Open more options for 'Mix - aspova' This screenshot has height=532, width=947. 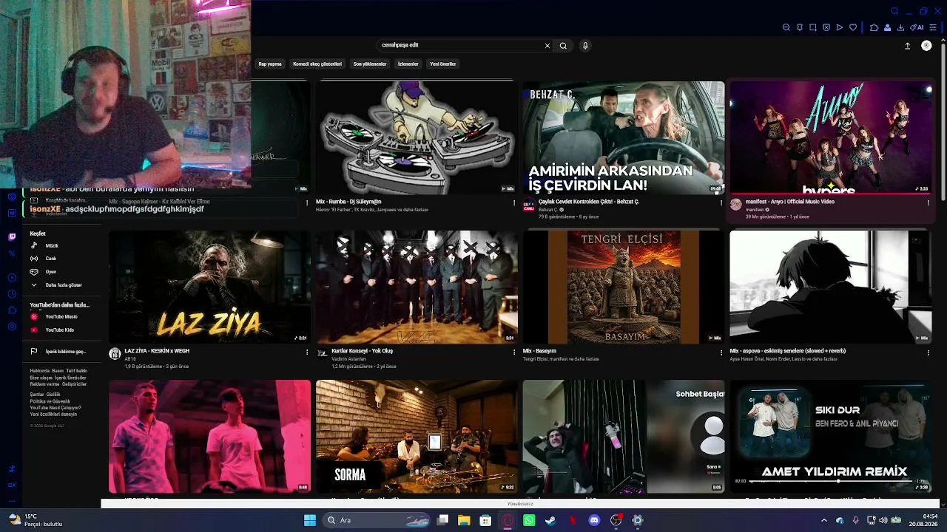pos(929,352)
